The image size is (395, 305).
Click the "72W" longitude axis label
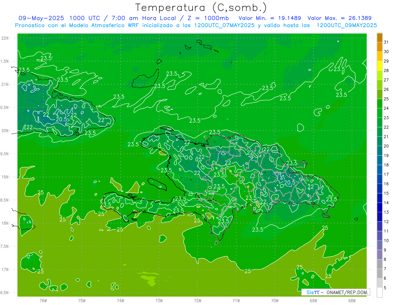point(197,300)
